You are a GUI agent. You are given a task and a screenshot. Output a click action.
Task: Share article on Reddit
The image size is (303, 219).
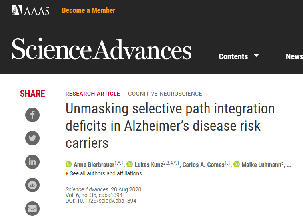[x=32, y=185]
